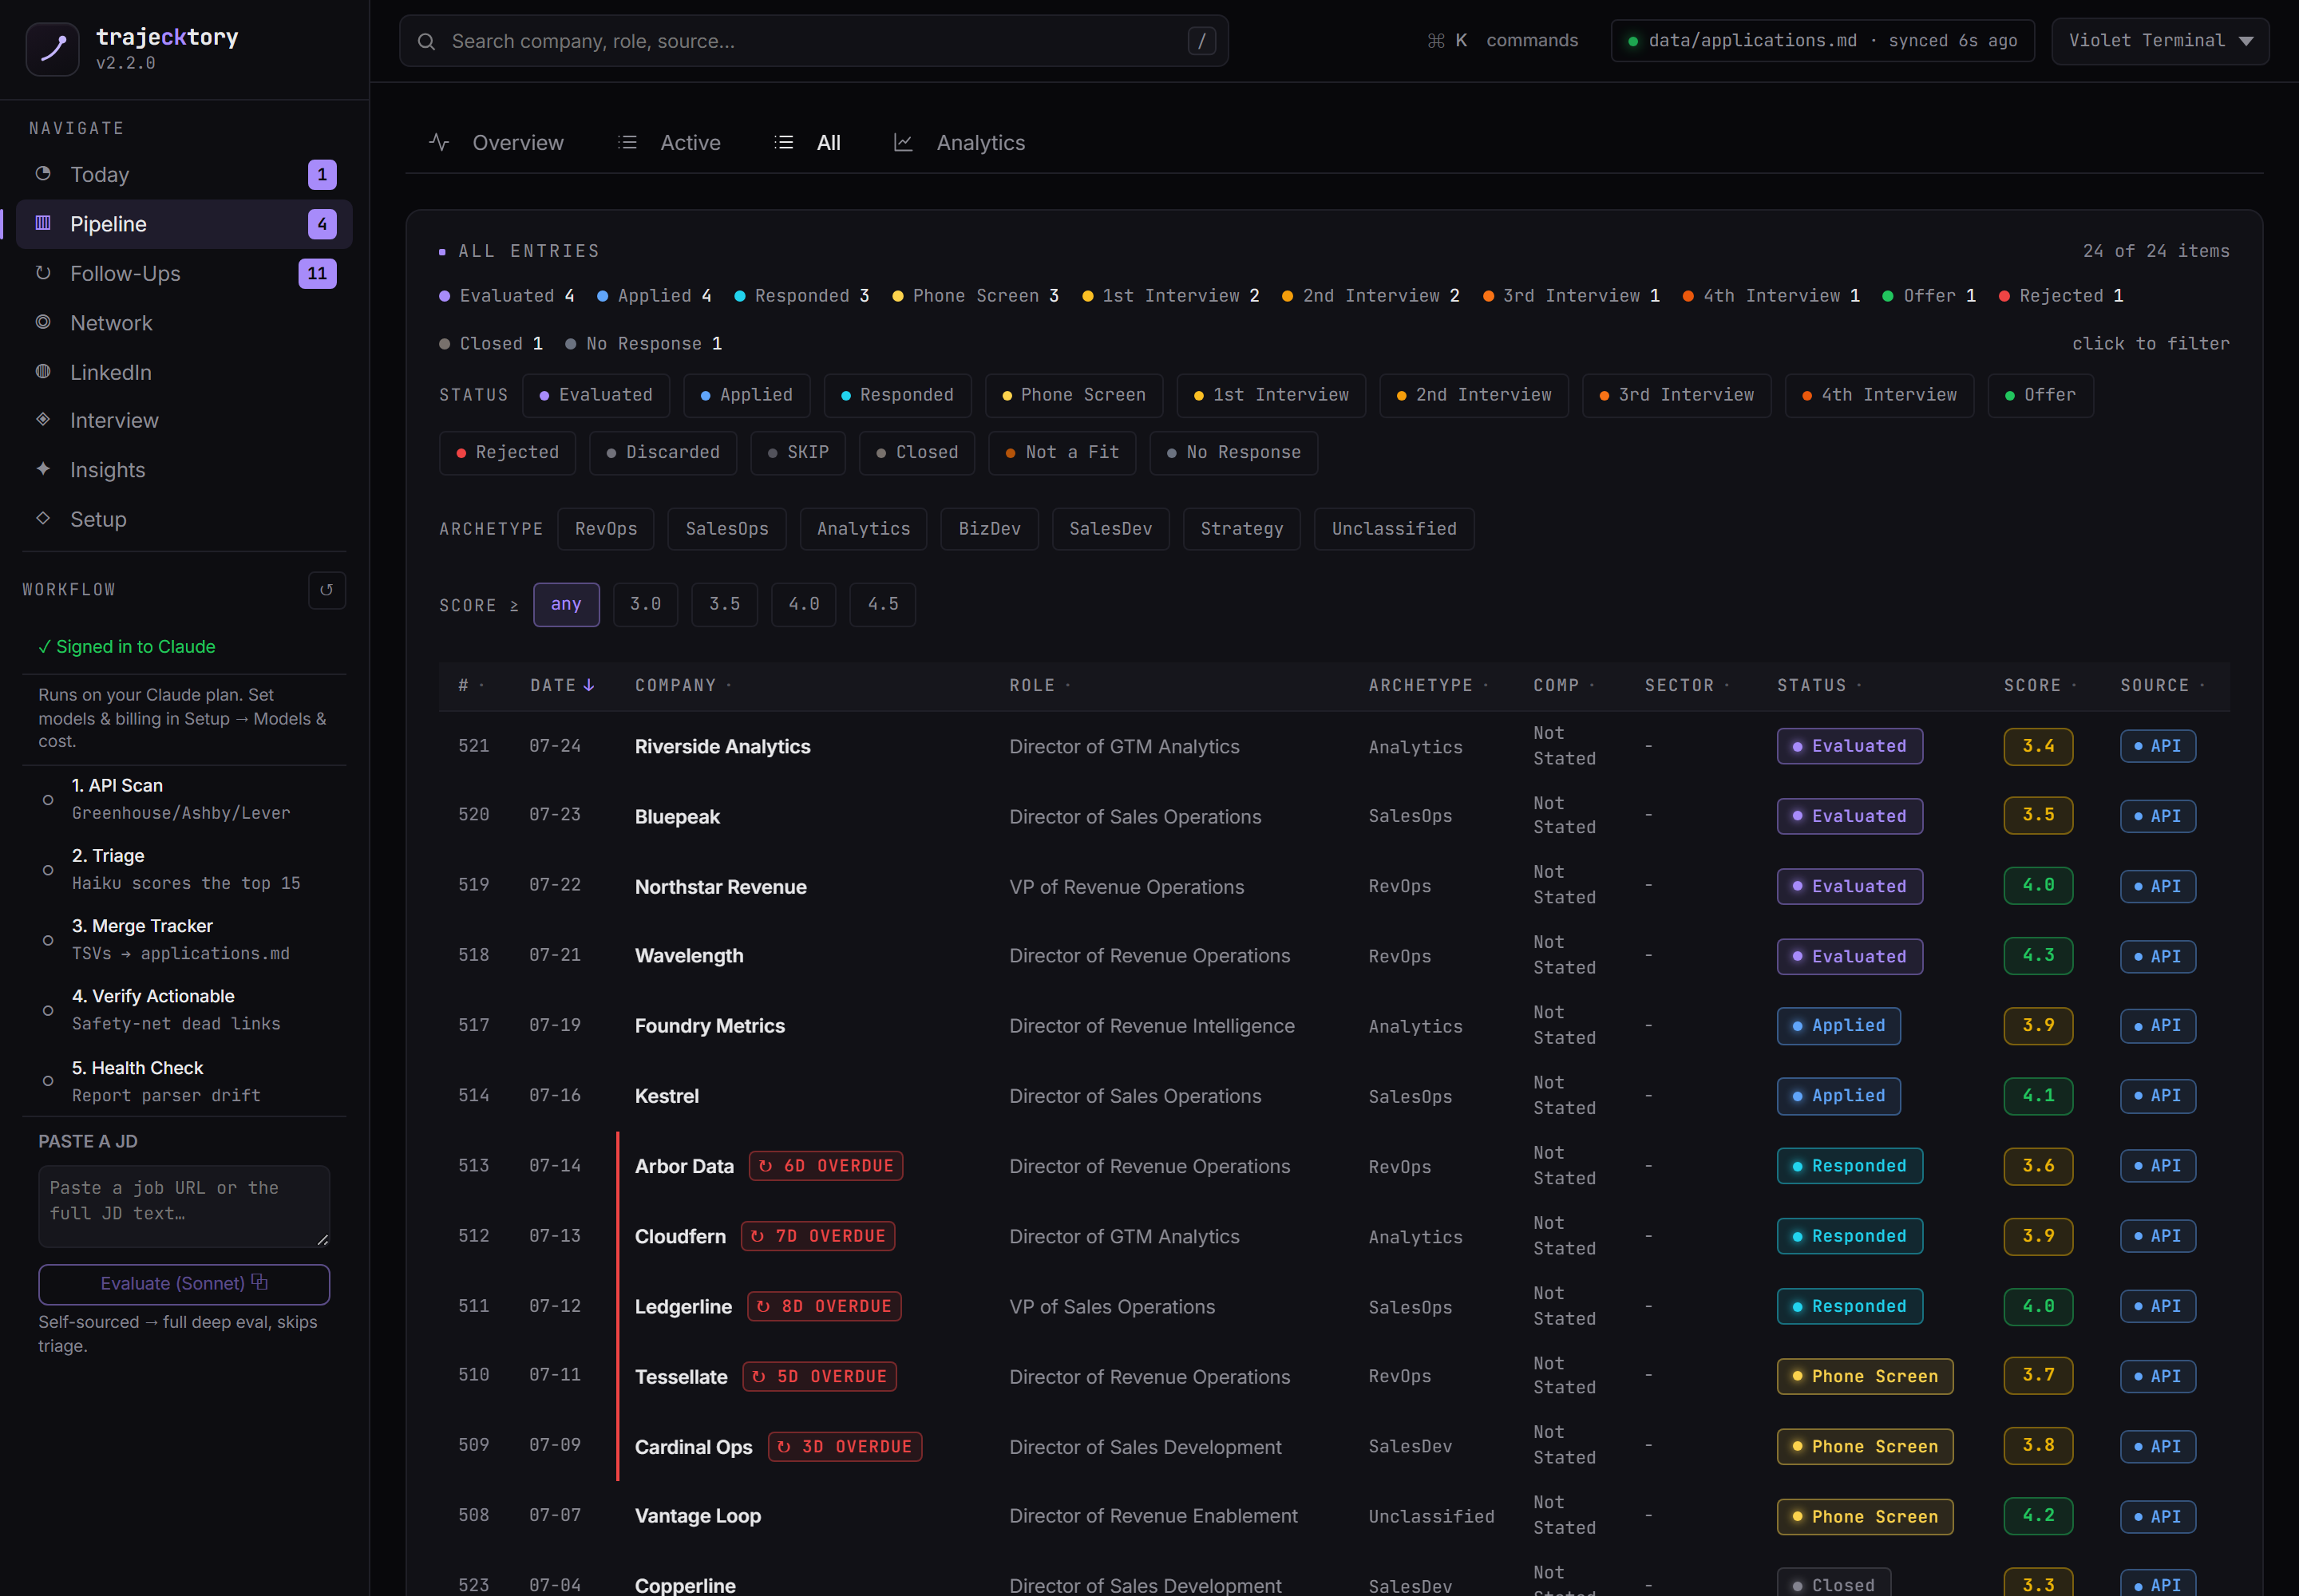Sort by the COMP column header
This screenshot has width=2299, height=1596.
tap(1564, 685)
